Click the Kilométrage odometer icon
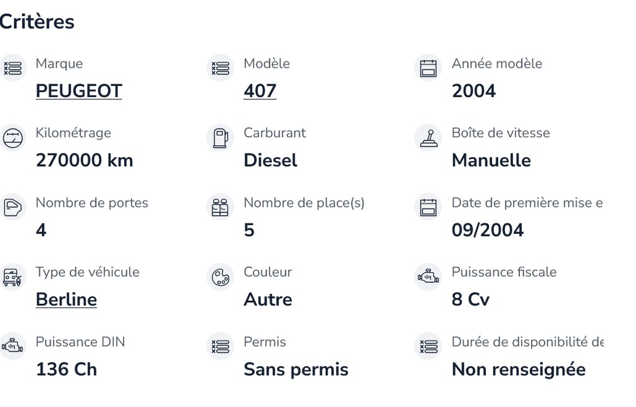The image size is (636, 407). tap(12, 138)
